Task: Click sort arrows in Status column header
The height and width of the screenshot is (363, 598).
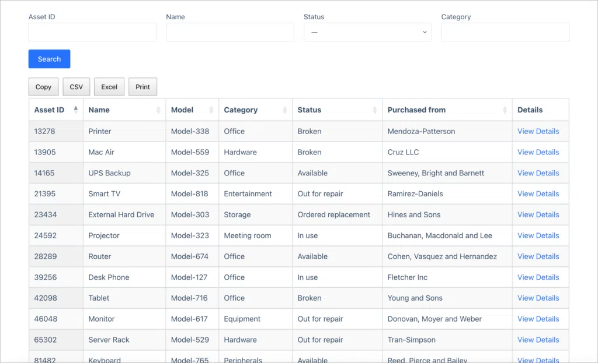Action: (x=375, y=110)
